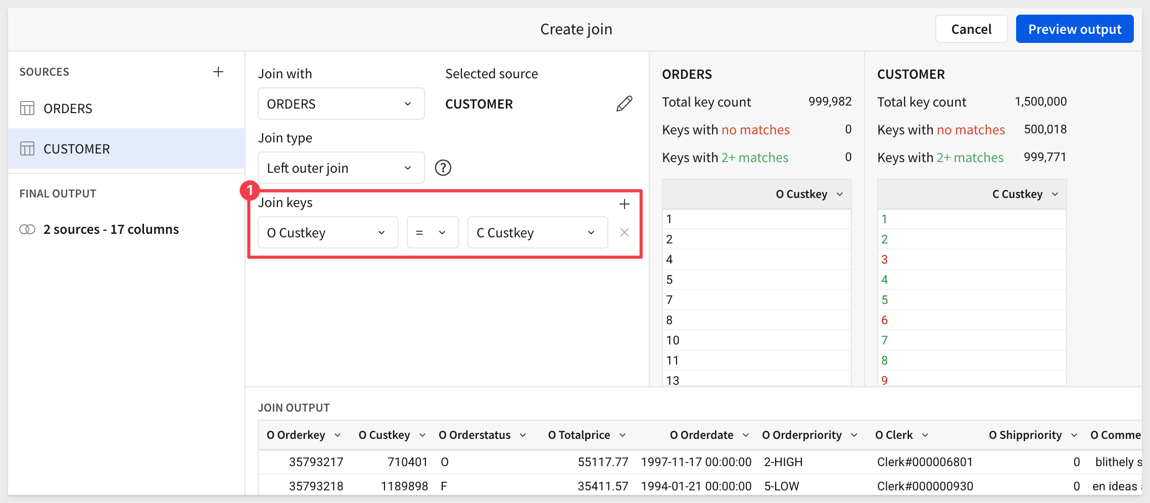Select key value 10 in ORDERS O Custkey list

point(757,340)
